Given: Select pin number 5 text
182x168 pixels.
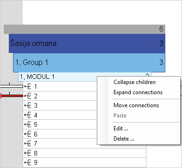Looking at the screenshot, I should coord(36,124).
